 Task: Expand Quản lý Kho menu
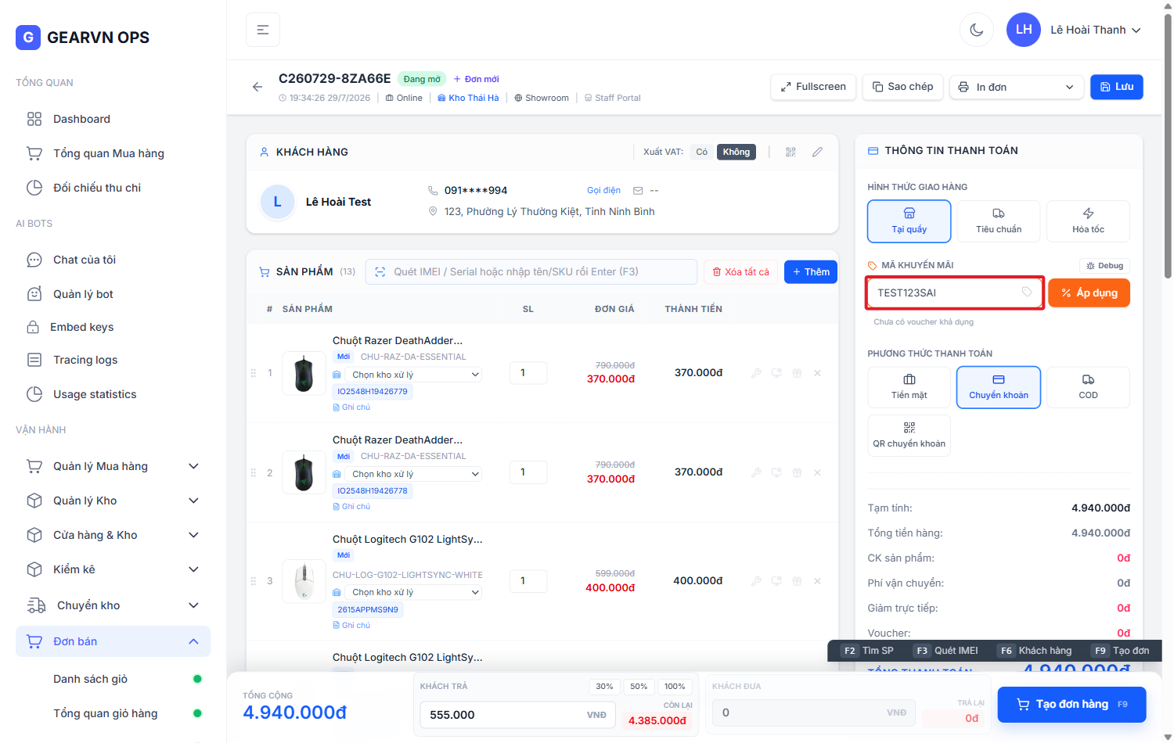pos(113,501)
